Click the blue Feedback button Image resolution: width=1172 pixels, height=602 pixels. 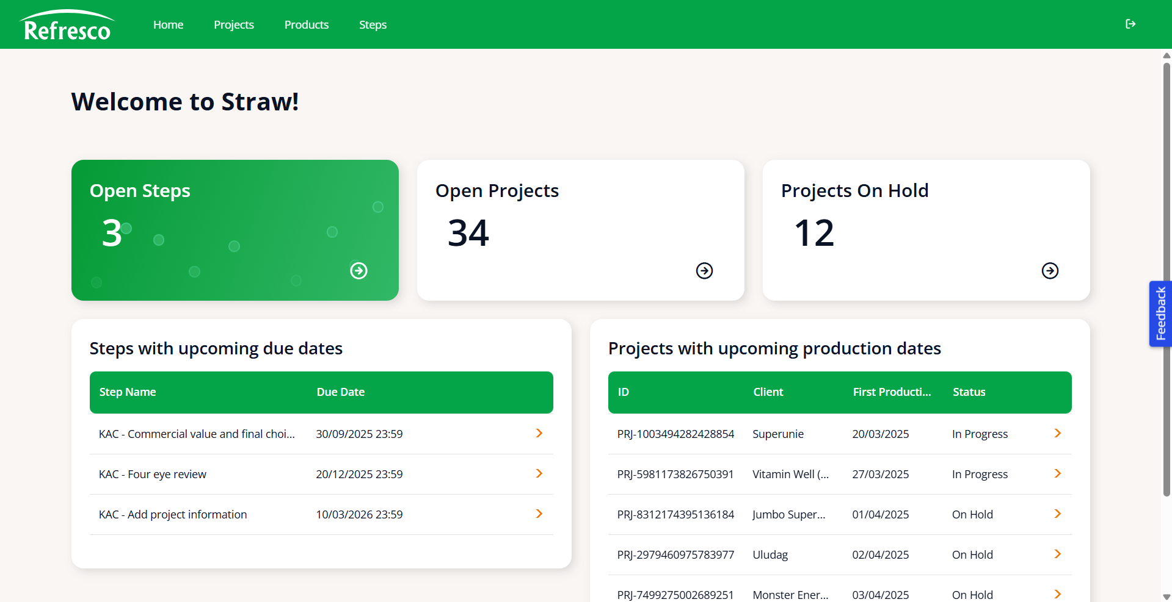pyautogui.click(x=1160, y=314)
